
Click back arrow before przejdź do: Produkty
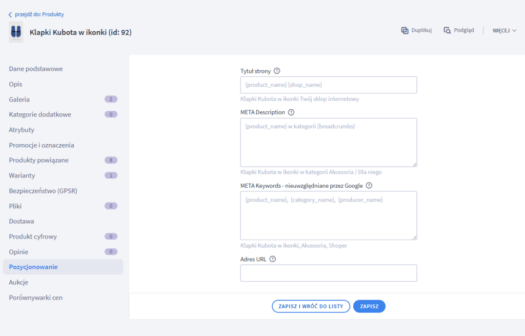tap(10, 14)
